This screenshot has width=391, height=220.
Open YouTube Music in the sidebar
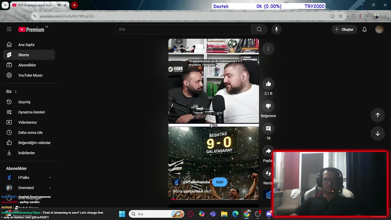tap(29, 75)
